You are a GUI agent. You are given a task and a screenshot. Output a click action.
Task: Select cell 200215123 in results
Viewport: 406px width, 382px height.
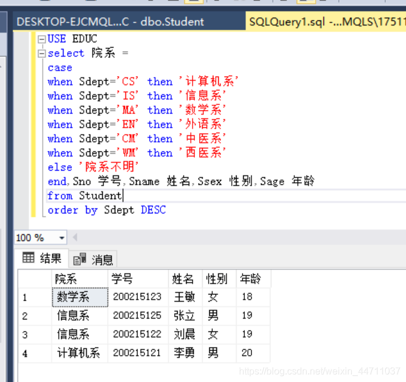[x=138, y=297]
